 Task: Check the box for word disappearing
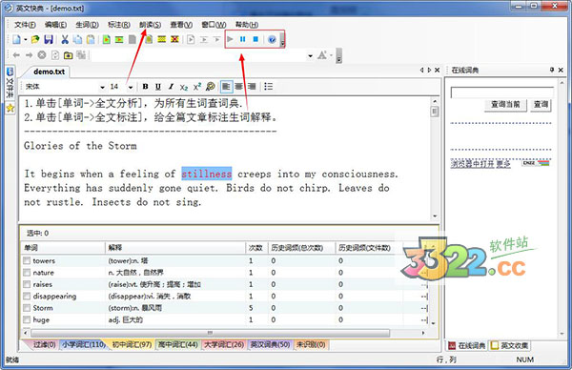pos(27,296)
